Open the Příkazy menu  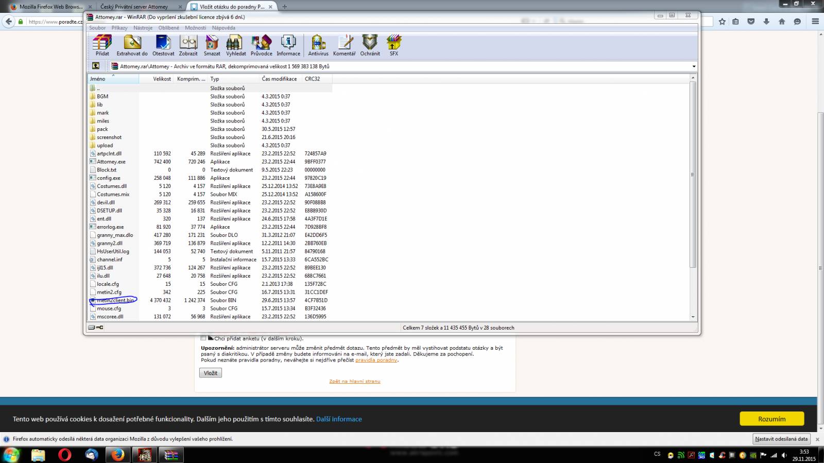point(119,28)
